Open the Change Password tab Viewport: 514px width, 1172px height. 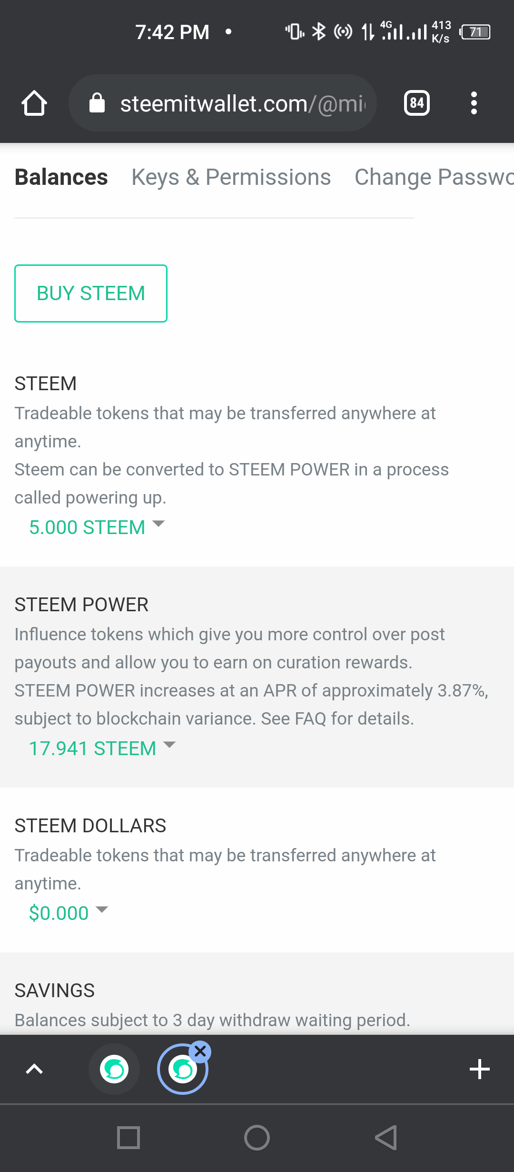[434, 177]
